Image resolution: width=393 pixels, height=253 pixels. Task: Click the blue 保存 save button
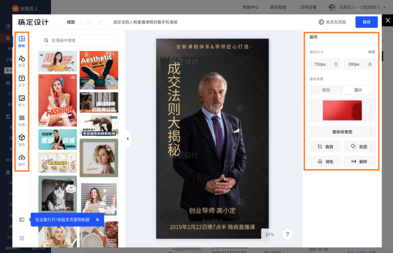pos(367,22)
